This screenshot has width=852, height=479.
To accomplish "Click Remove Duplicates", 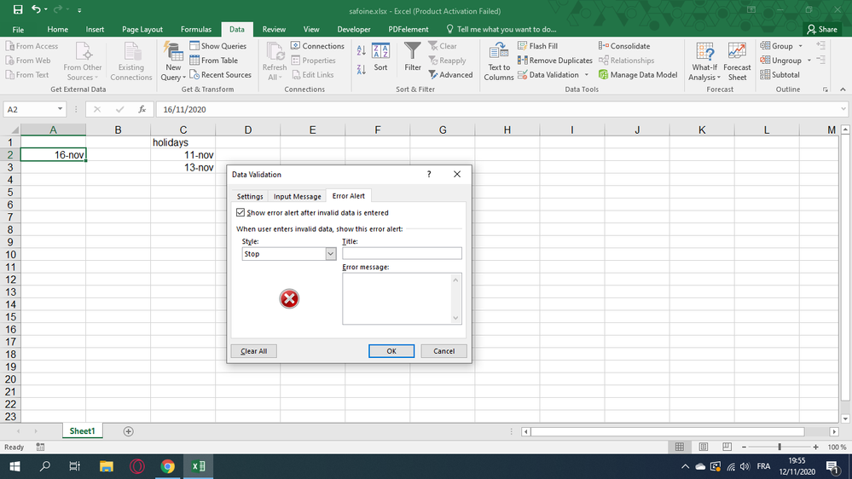I will coord(554,61).
